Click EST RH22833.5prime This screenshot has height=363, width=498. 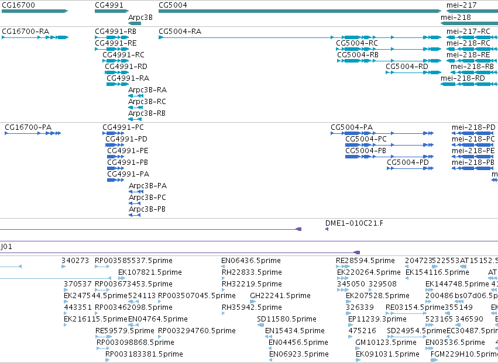click(x=224, y=278)
